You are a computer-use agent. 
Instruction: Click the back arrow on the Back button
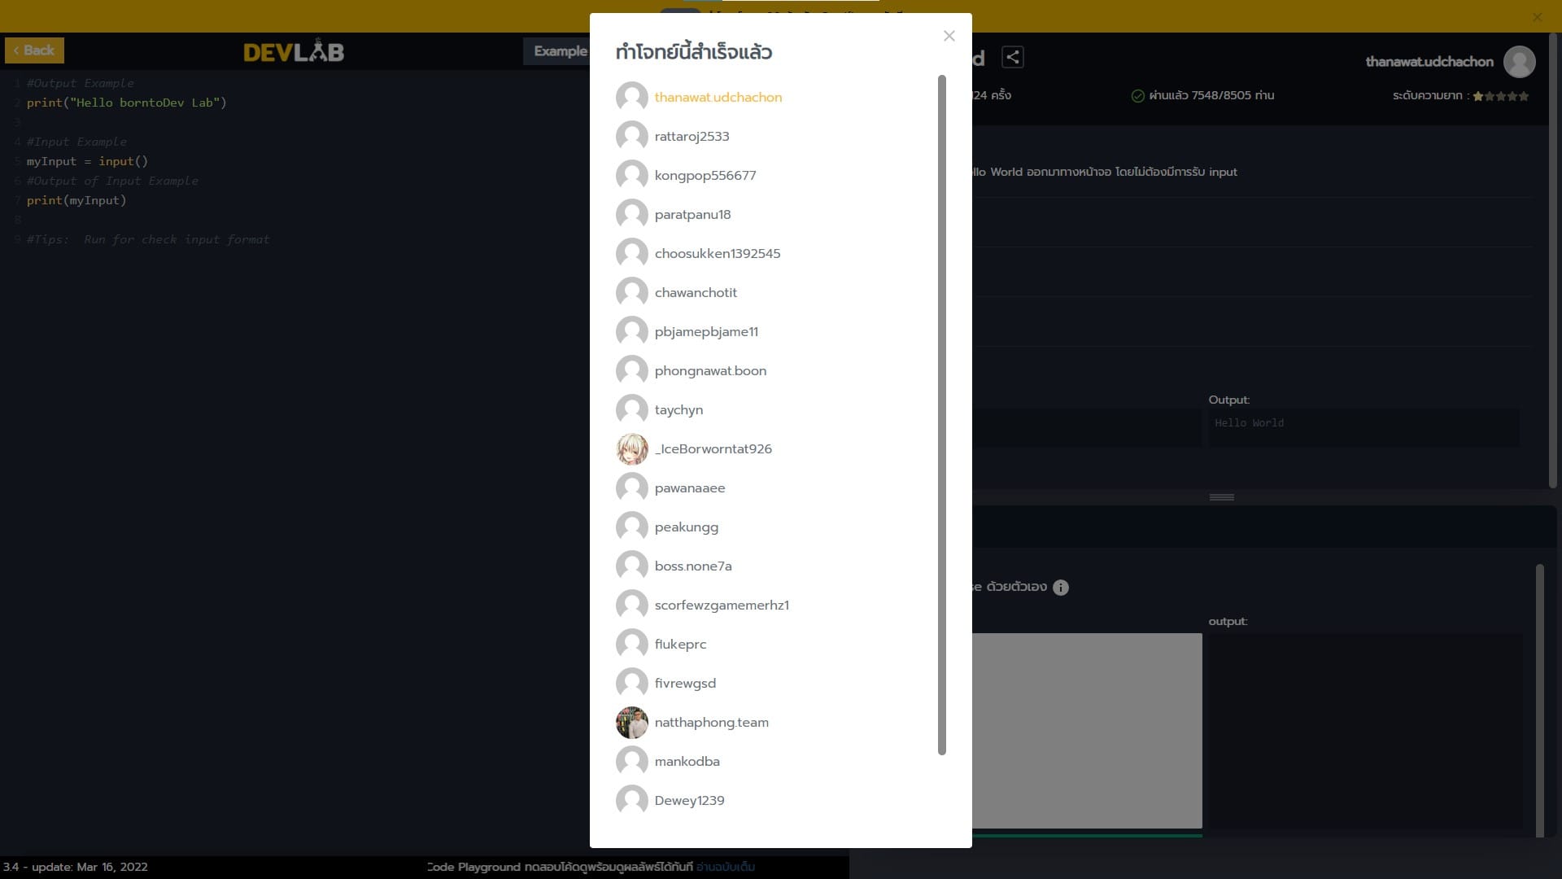15,50
